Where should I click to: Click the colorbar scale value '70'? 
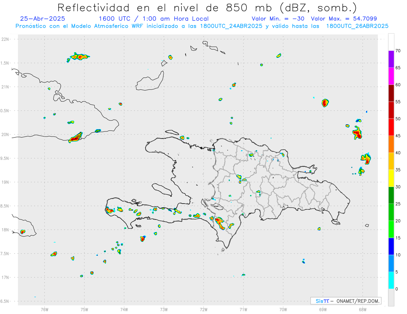pos(398,51)
